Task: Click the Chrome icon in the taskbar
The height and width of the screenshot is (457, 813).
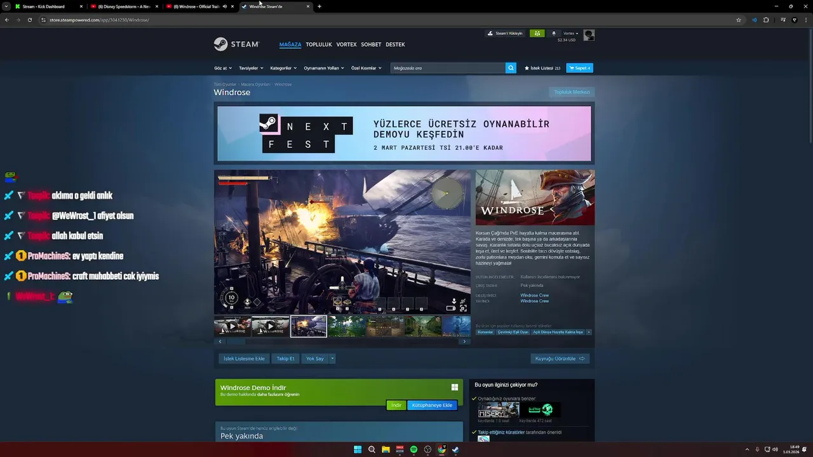Action: coord(441,449)
